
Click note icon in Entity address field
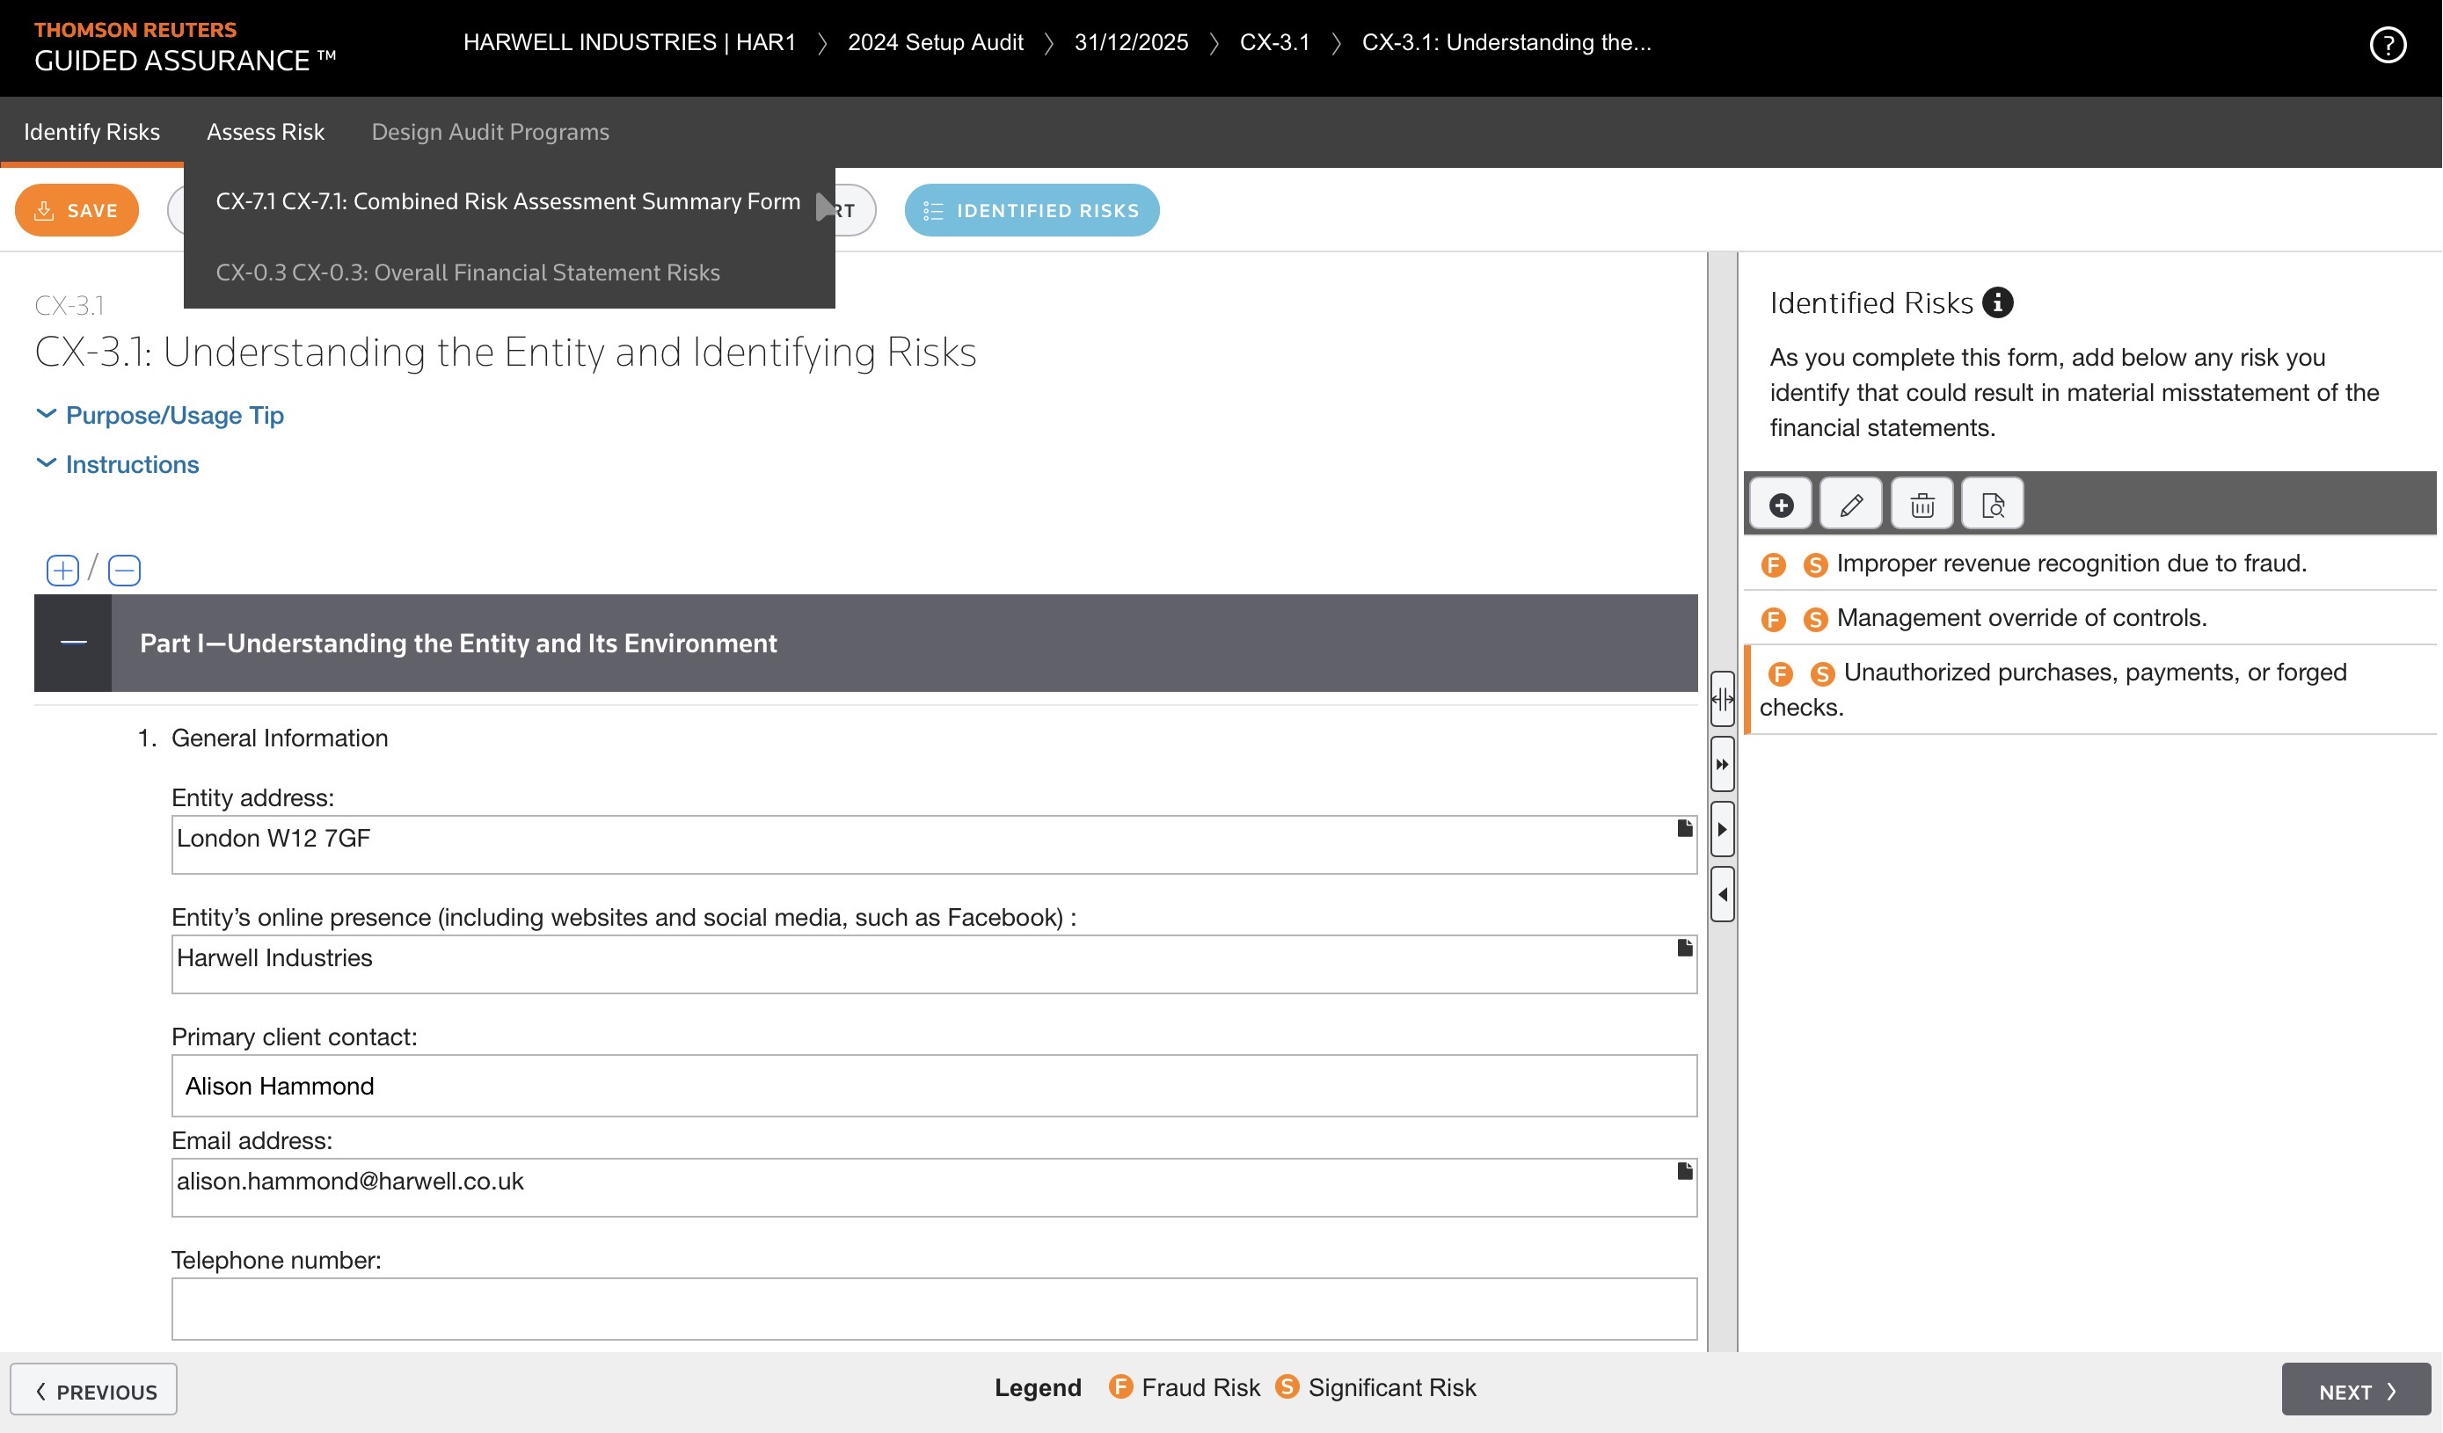click(1685, 828)
